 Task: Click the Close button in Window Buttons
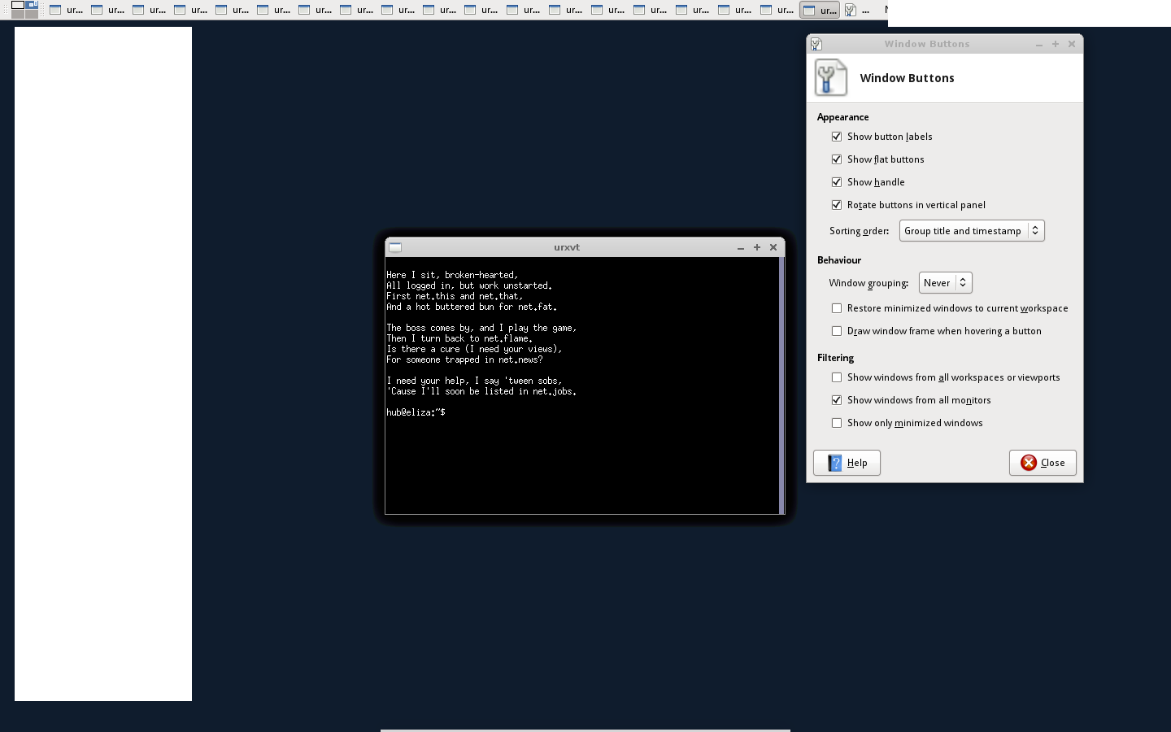pyautogui.click(x=1043, y=463)
